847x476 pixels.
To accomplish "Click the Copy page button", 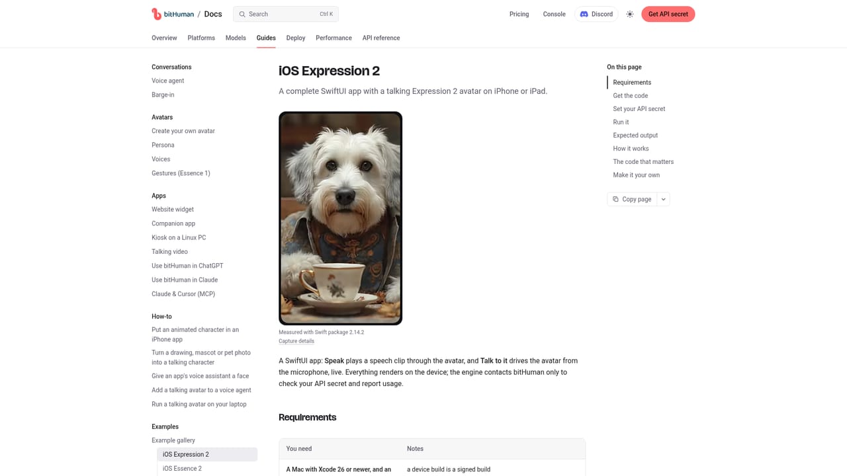I will [632, 199].
